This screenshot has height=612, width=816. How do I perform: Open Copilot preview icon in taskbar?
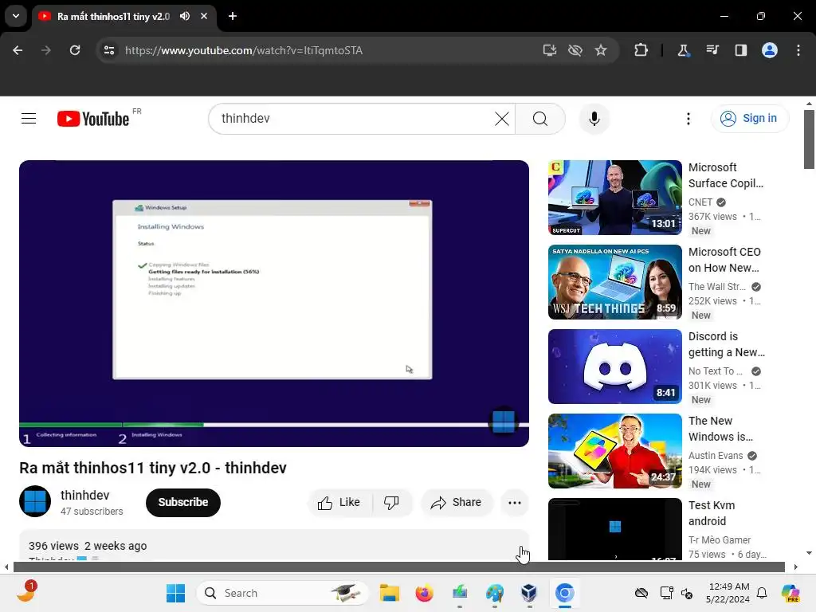[790, 593]
